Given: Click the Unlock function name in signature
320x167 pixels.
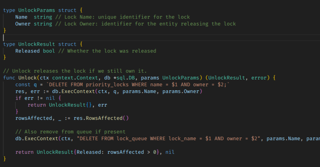Looking at the screenshot, I should 28,78.
